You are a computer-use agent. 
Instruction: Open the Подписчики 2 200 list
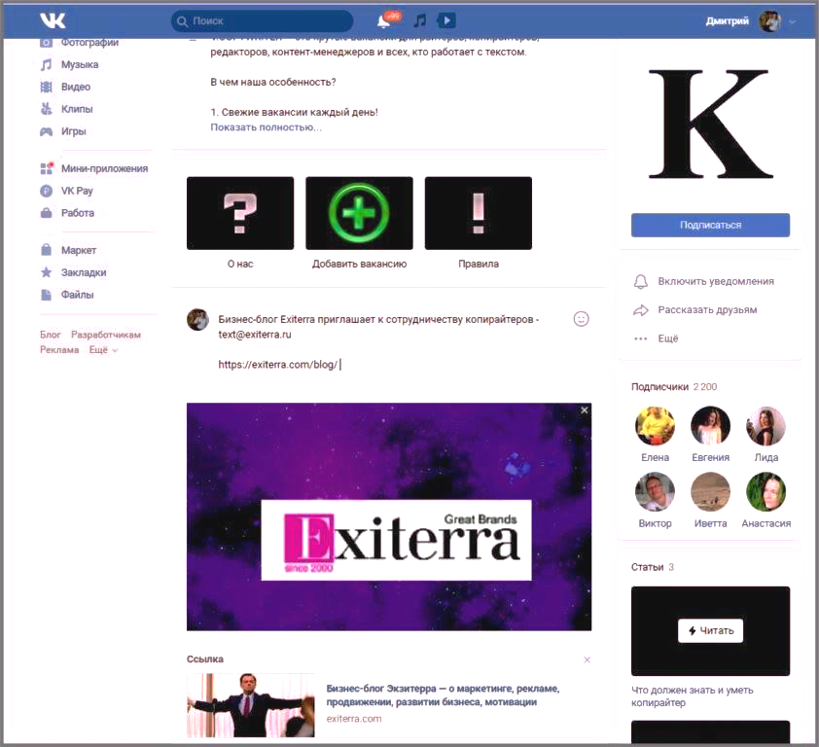click(674, 387)
